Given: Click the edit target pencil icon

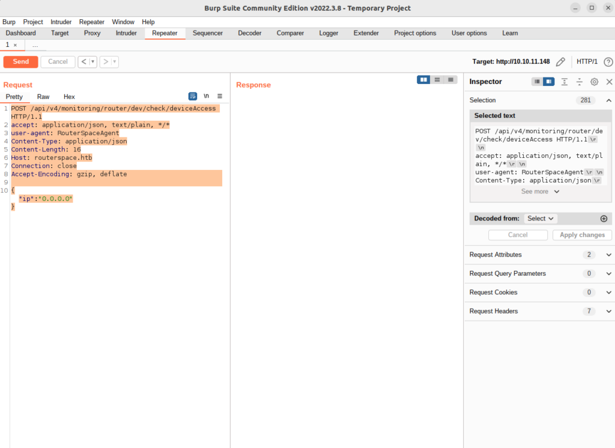Looking at the screenshot, I should click(560, 62).
